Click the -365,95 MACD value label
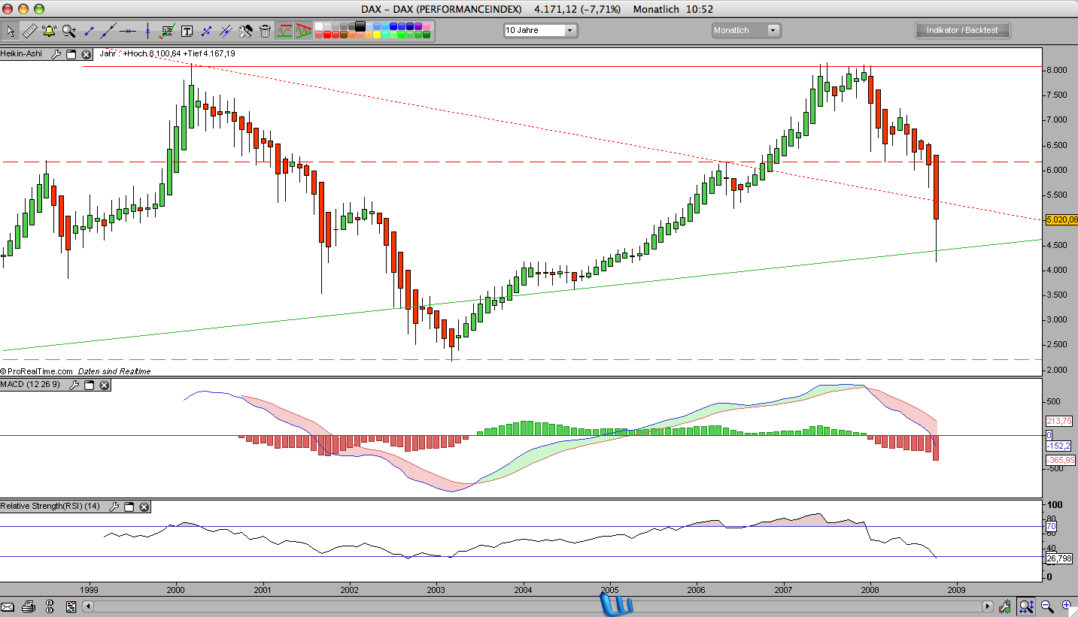The image size is (1078, 617). point(1061,459)
